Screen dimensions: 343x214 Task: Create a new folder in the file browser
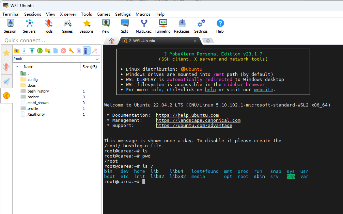click(48, 50)
